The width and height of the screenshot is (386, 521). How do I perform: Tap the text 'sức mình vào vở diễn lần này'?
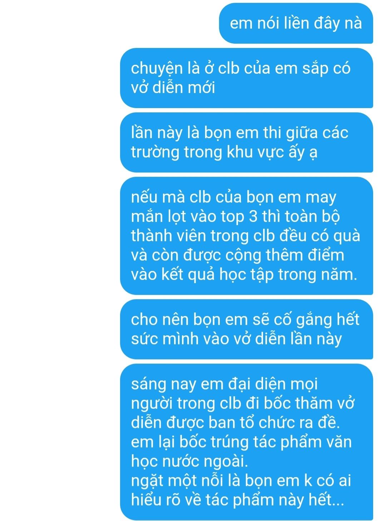(237, 339)
